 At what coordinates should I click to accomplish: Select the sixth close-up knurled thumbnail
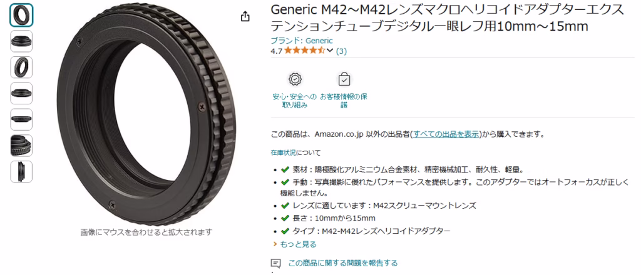[x=21, y=146]
